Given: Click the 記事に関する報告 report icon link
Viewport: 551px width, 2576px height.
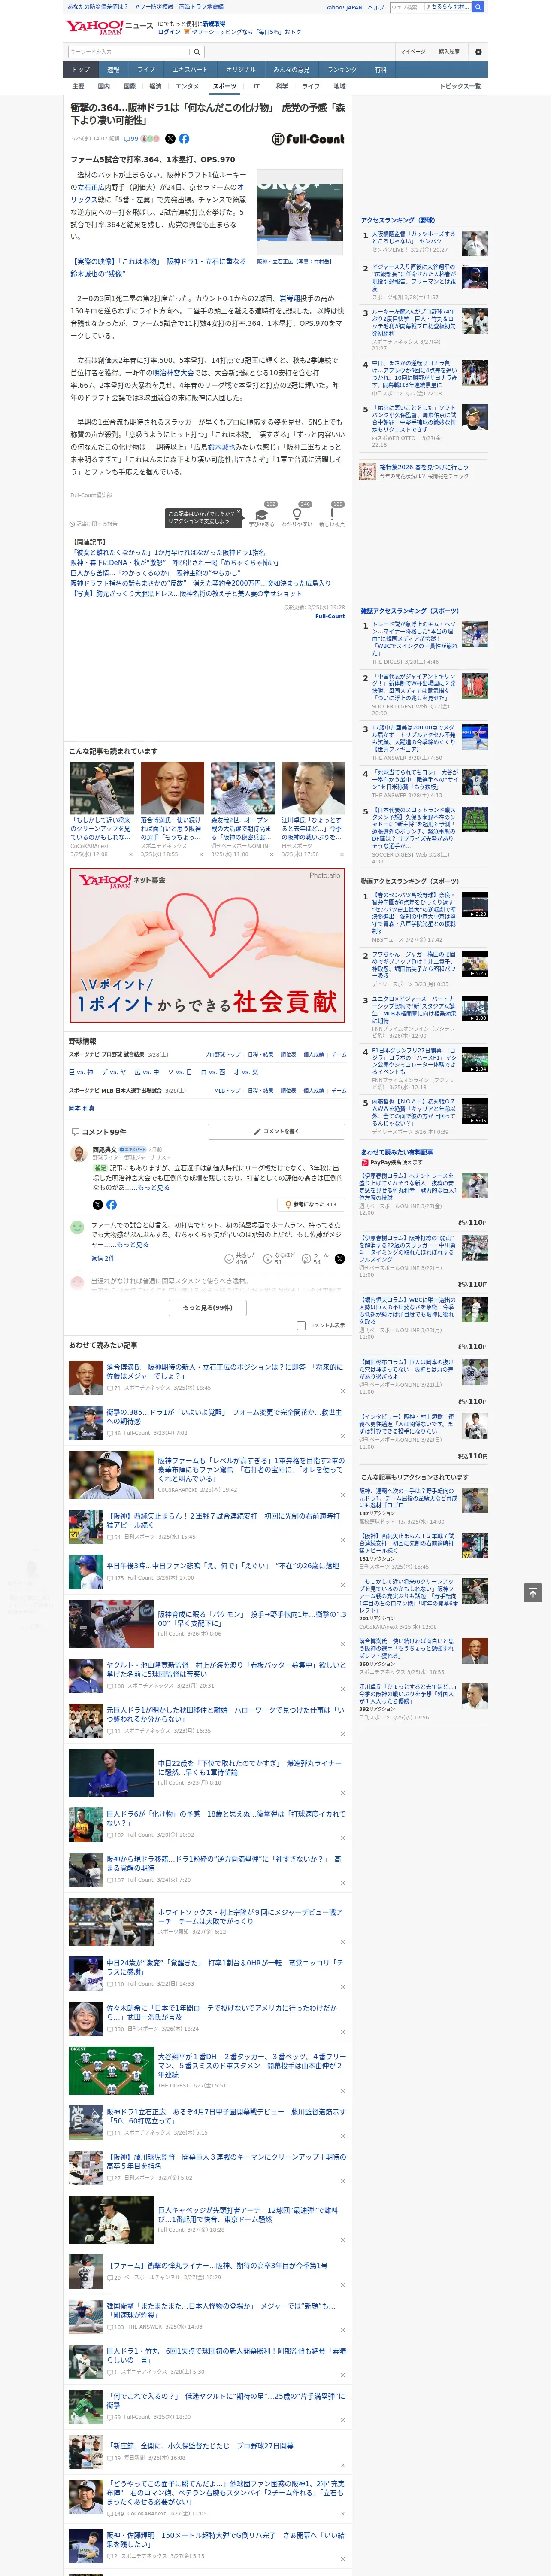Looking at the screenshot, I should (x=93, y=523).
